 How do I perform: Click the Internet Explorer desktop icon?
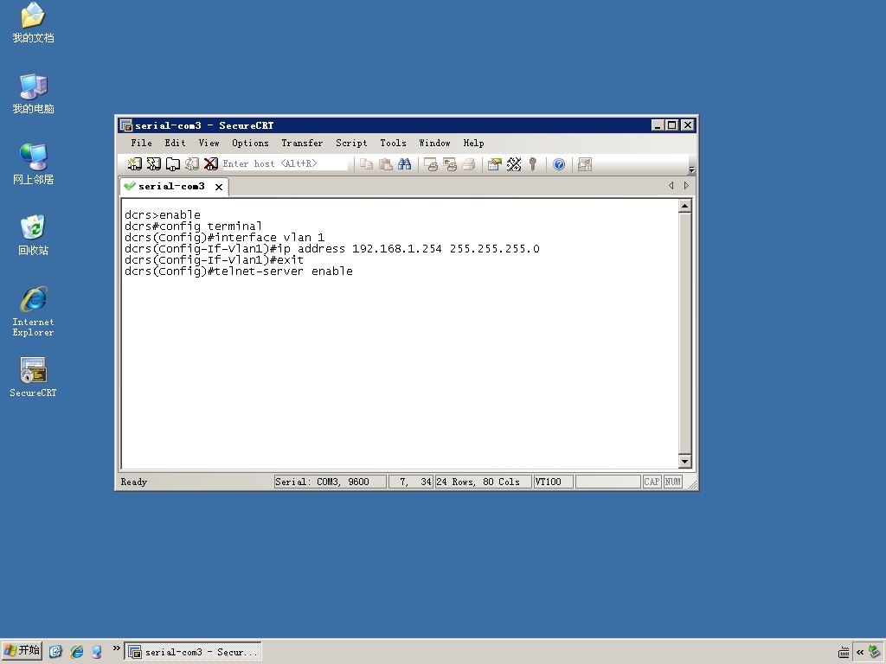pos(33,311)
